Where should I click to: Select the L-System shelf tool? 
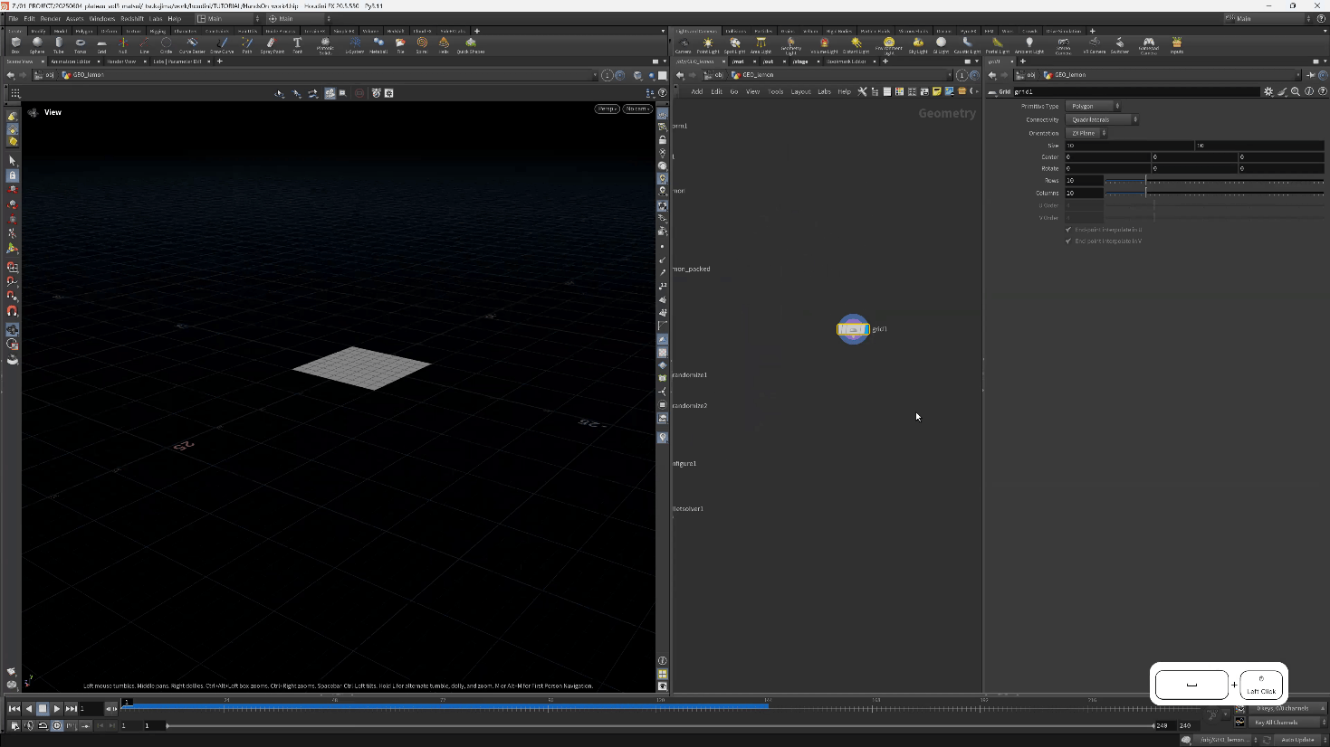[355, 44]
